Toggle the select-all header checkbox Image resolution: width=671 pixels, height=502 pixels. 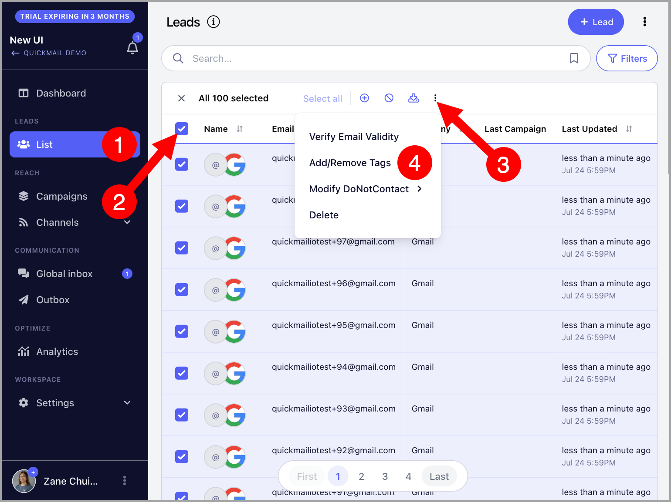click(182, 129)
